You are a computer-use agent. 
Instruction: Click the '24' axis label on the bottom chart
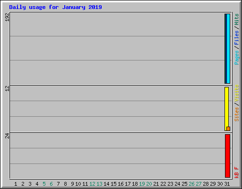(7, 136)
